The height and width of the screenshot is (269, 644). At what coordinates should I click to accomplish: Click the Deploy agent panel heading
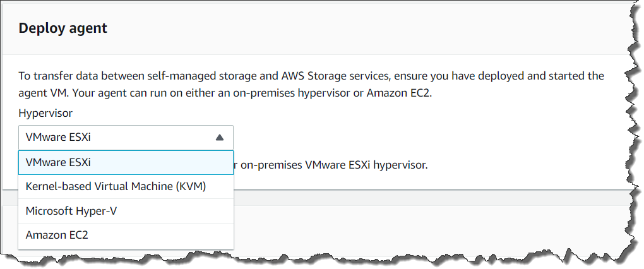click(63, 28)
